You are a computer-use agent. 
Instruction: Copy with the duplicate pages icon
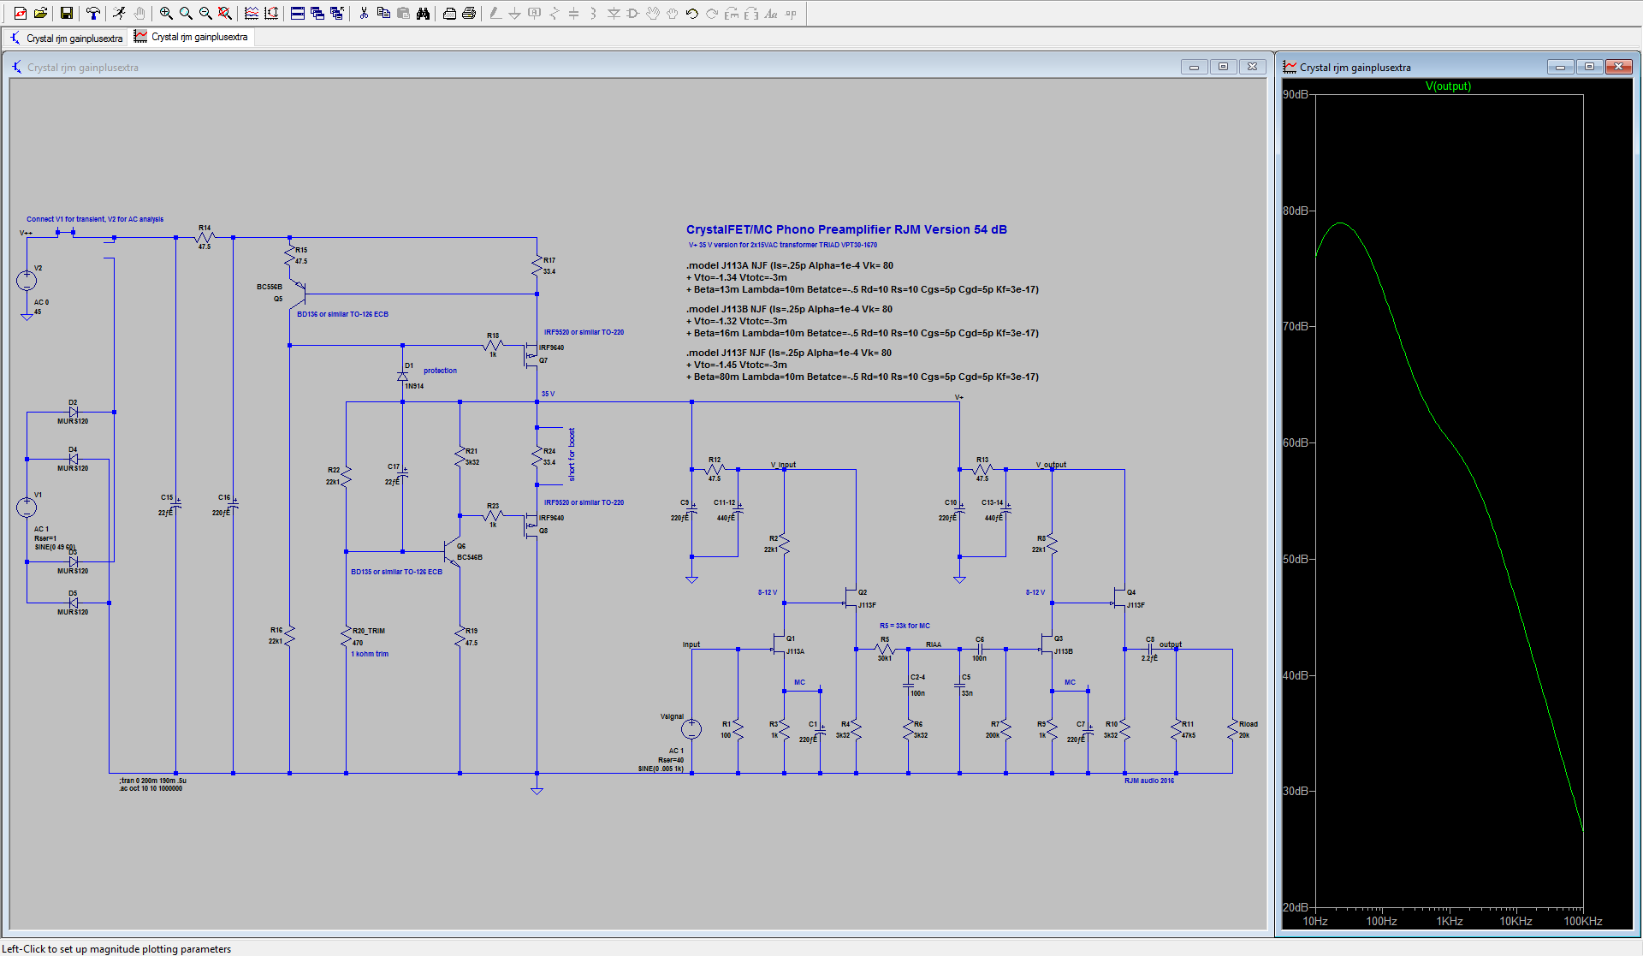pos(383,13)
